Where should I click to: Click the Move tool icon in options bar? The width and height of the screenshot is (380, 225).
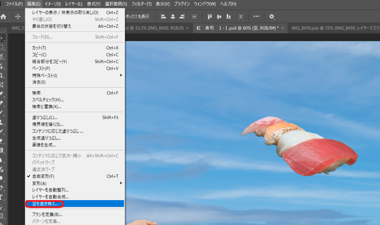point(17,17)
